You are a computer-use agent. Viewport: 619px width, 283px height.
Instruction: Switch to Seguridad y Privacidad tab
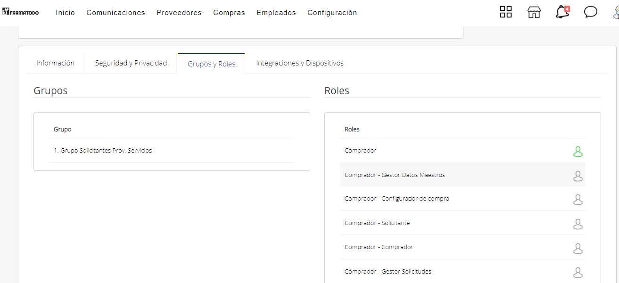[131, 63]
